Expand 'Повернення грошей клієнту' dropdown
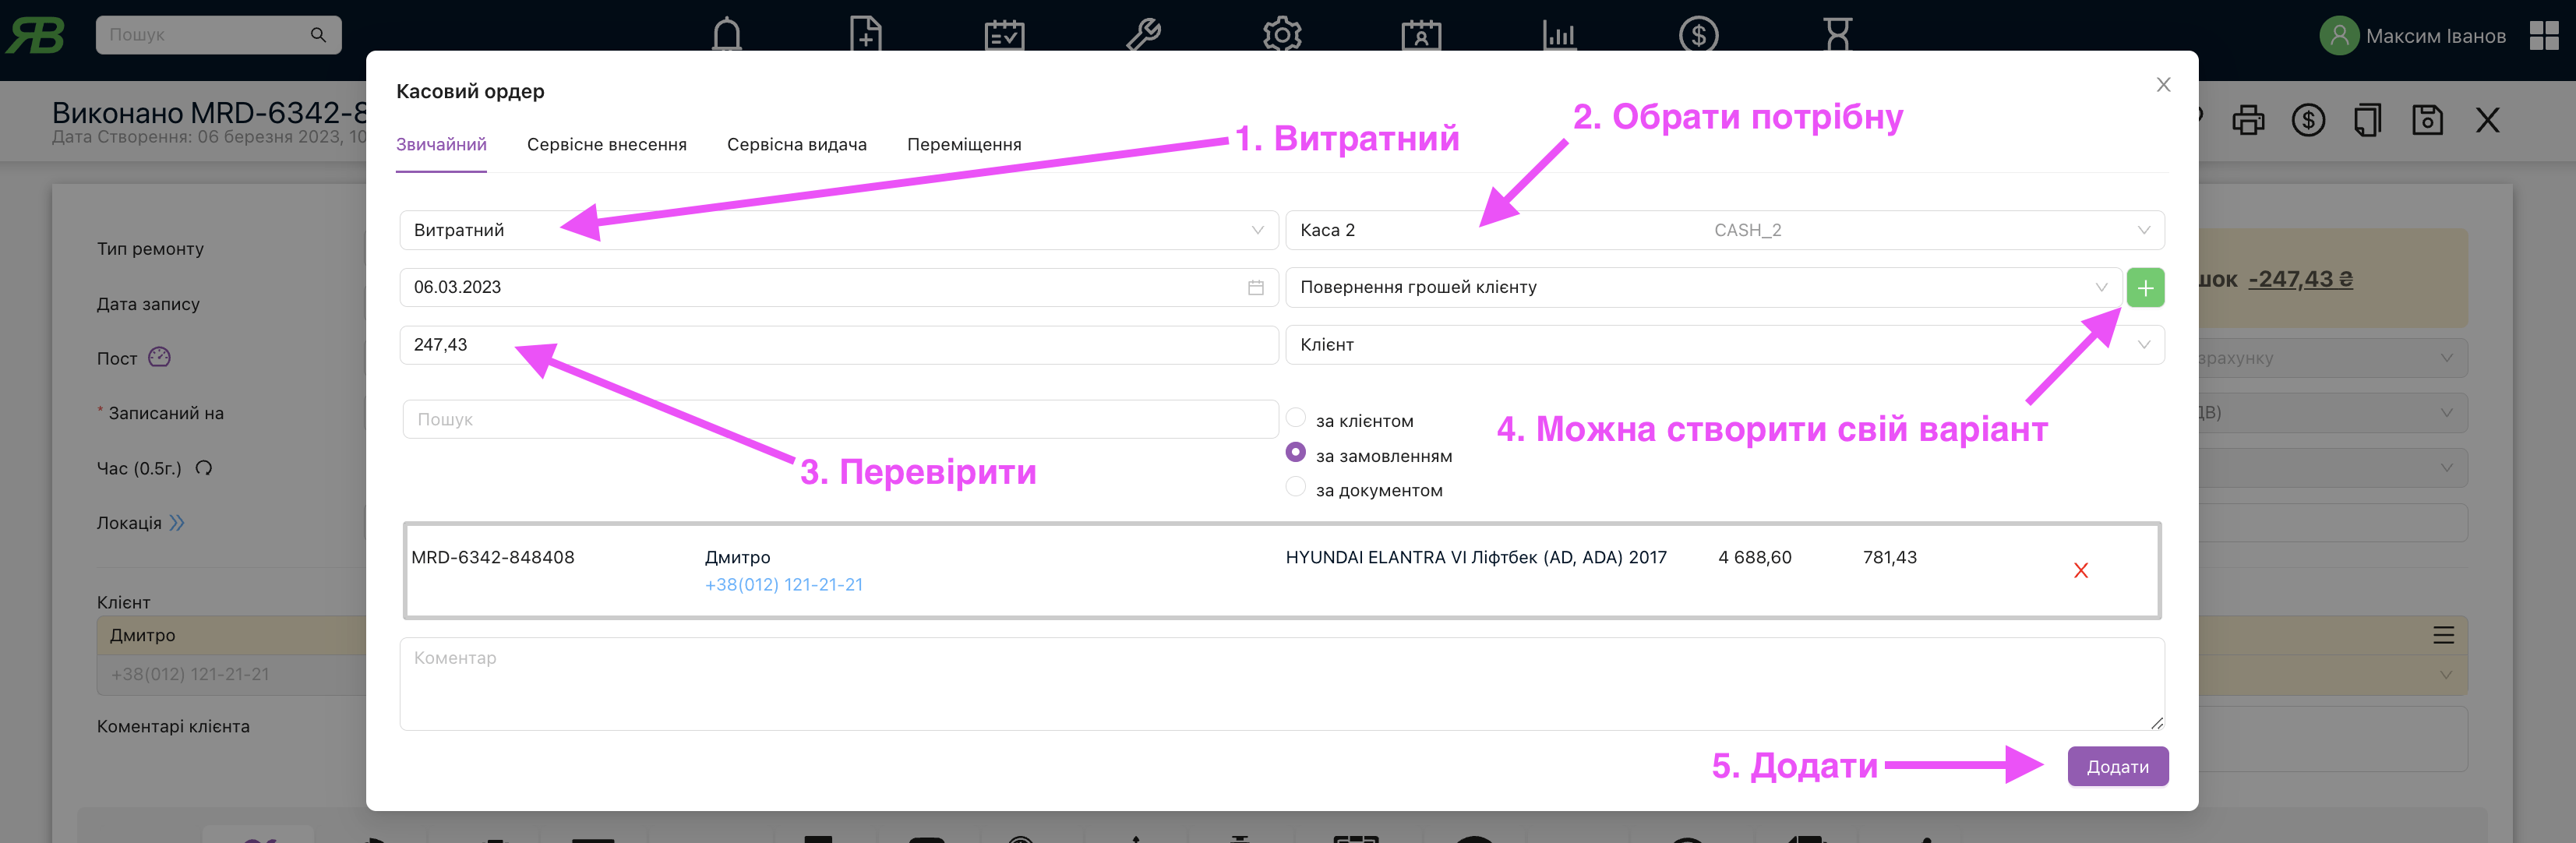This screenshot has height=843, width=2576. pos(1702,288)
